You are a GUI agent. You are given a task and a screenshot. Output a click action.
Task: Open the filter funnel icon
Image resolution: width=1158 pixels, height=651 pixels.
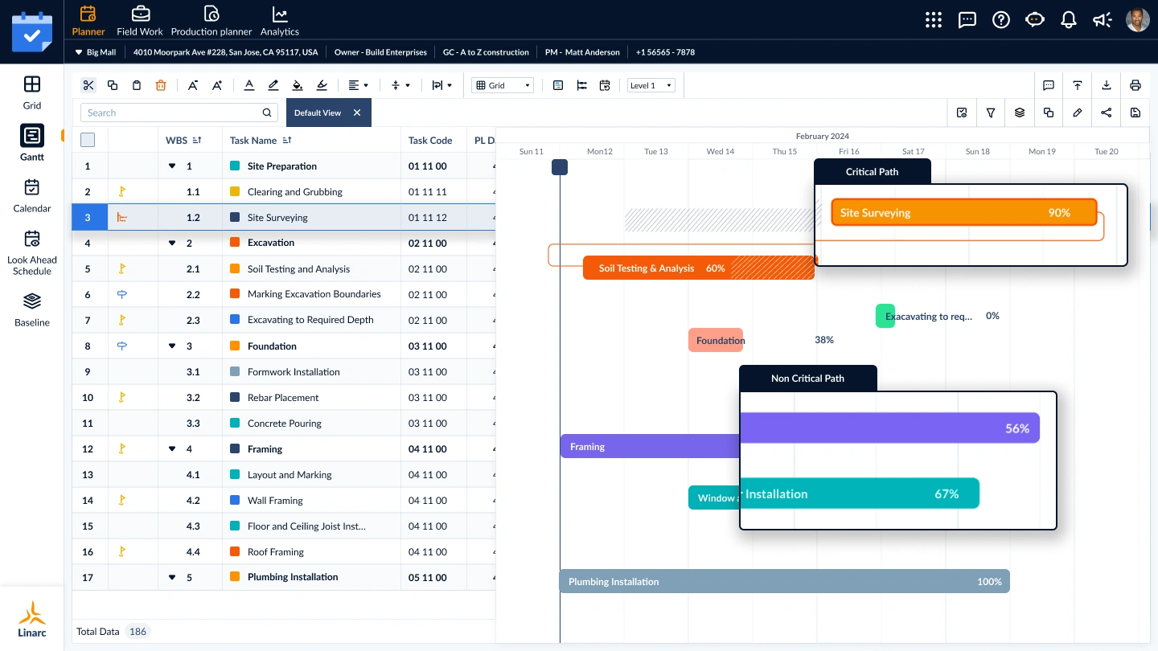(991, 113)
